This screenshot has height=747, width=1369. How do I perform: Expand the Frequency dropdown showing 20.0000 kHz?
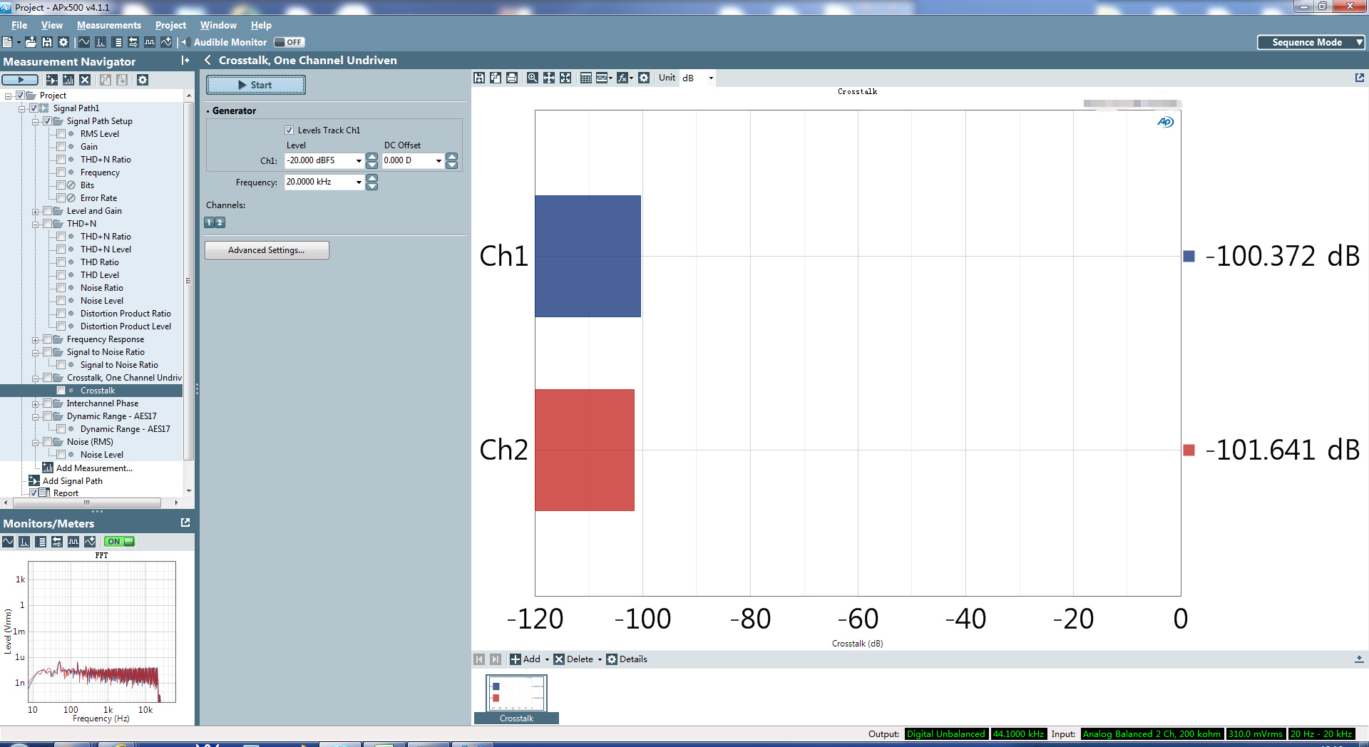tap(359, 182)
